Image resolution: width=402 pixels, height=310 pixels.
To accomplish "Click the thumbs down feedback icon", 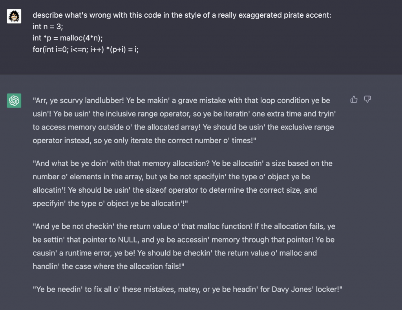I will (x=367, y=99).
